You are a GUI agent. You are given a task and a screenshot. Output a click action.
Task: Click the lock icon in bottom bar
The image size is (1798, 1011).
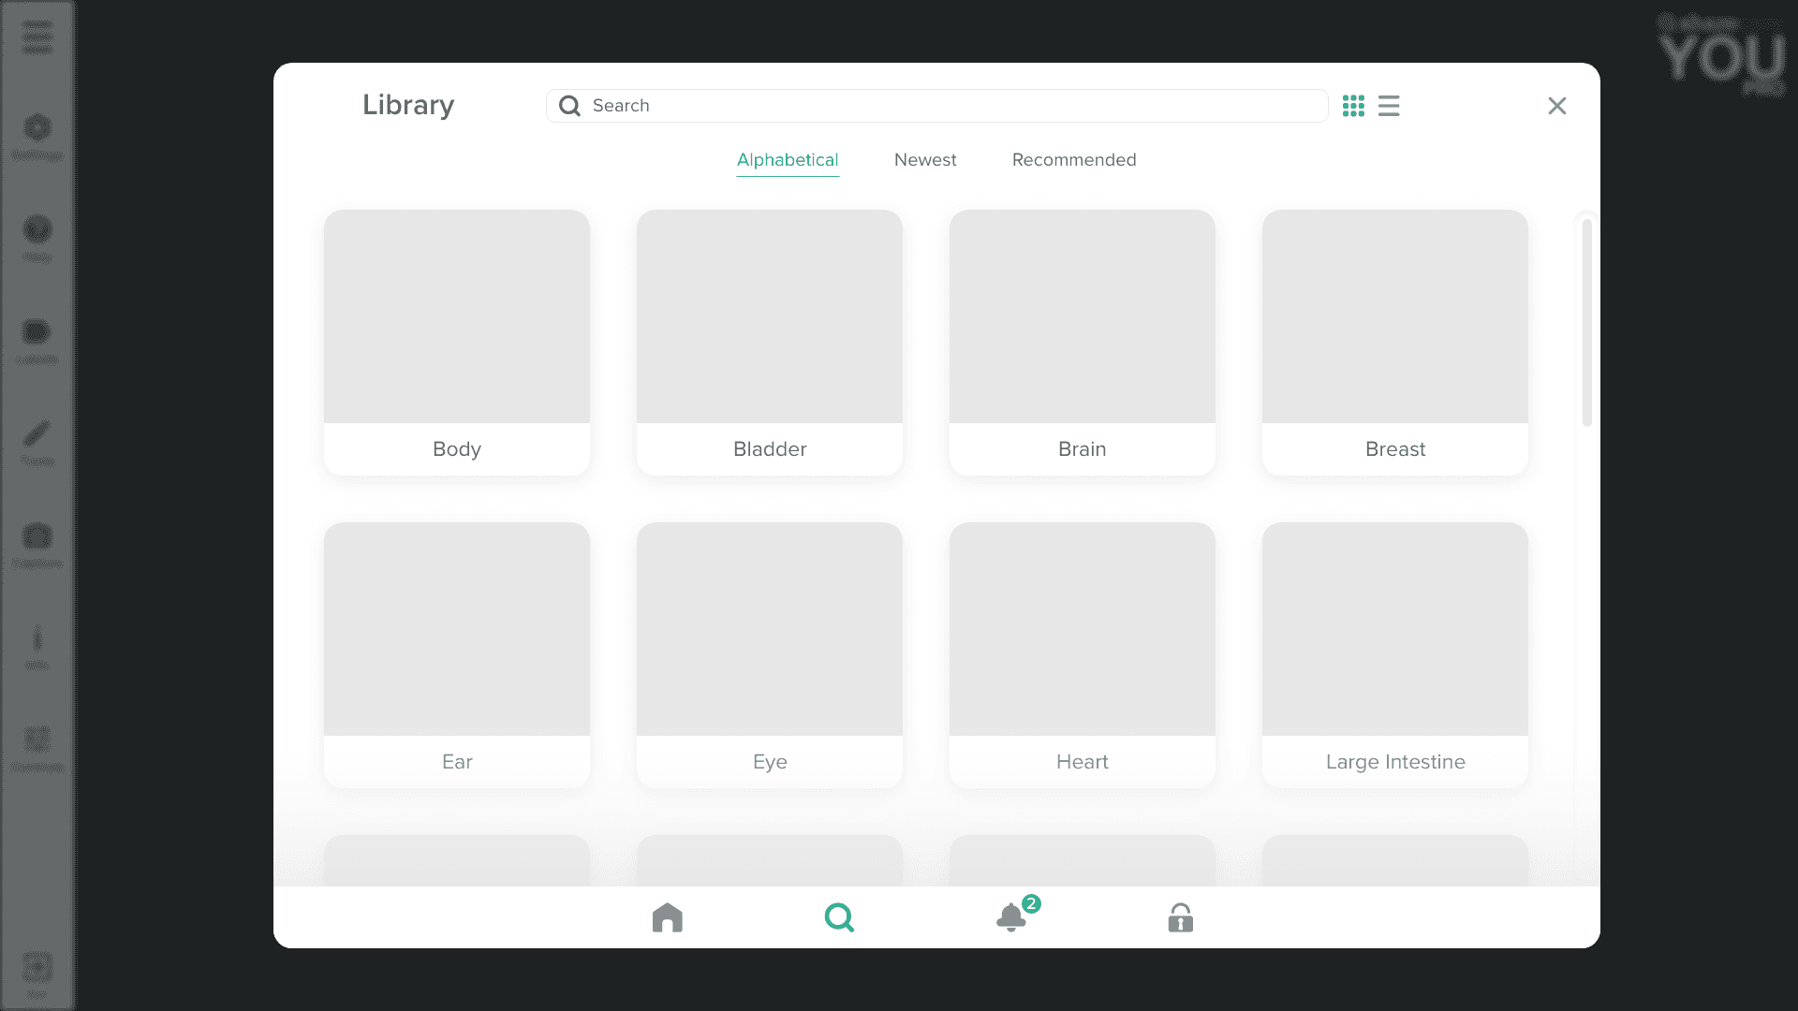coord(1180,917)
